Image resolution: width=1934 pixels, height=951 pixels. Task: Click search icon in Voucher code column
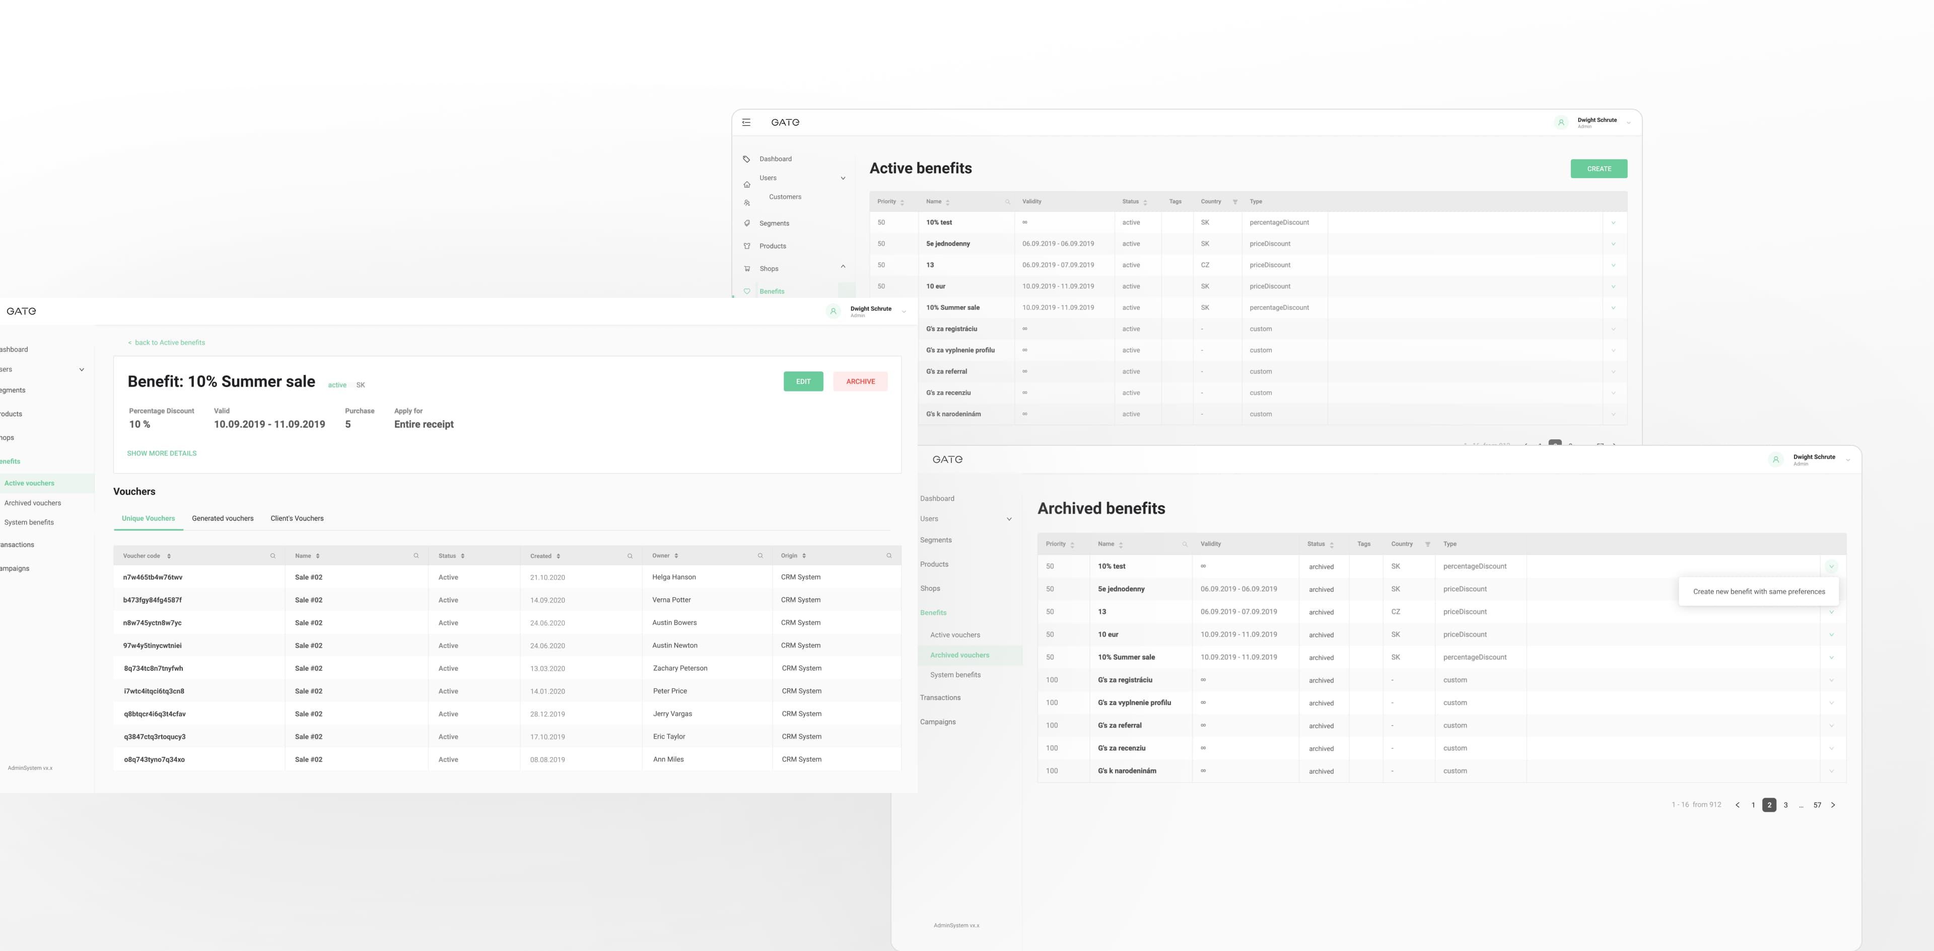pyautogui.click(x=272, y=556)
